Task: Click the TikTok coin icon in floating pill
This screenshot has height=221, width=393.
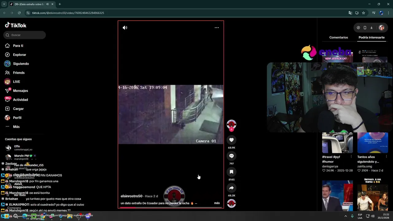Action: 358,28
